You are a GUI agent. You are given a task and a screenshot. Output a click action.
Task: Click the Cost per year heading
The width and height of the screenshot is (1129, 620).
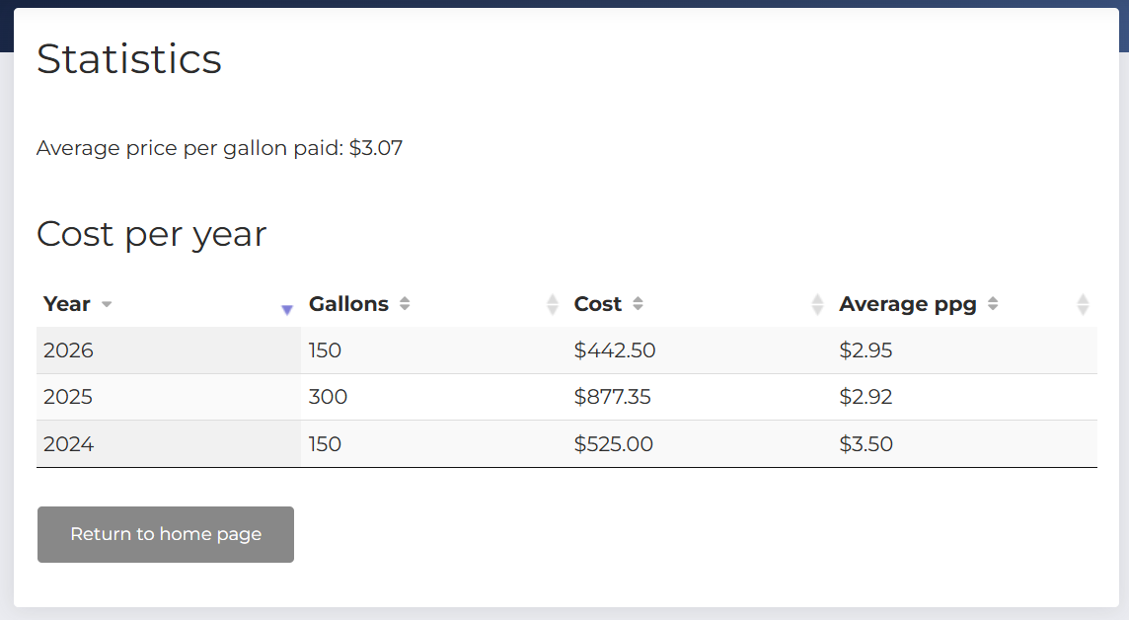coord(151,234)
